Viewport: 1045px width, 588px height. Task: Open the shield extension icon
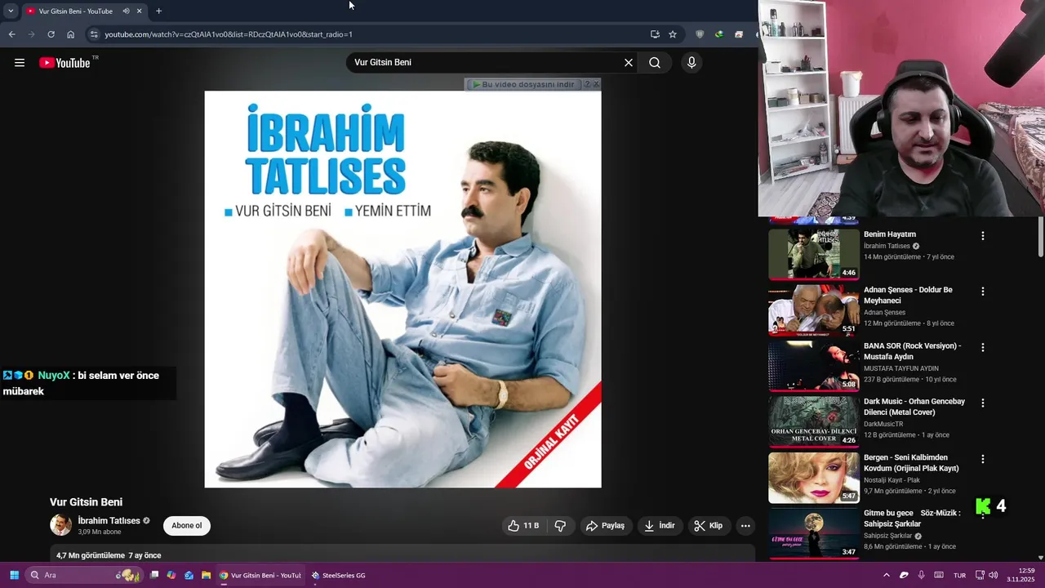click(700, 34)
